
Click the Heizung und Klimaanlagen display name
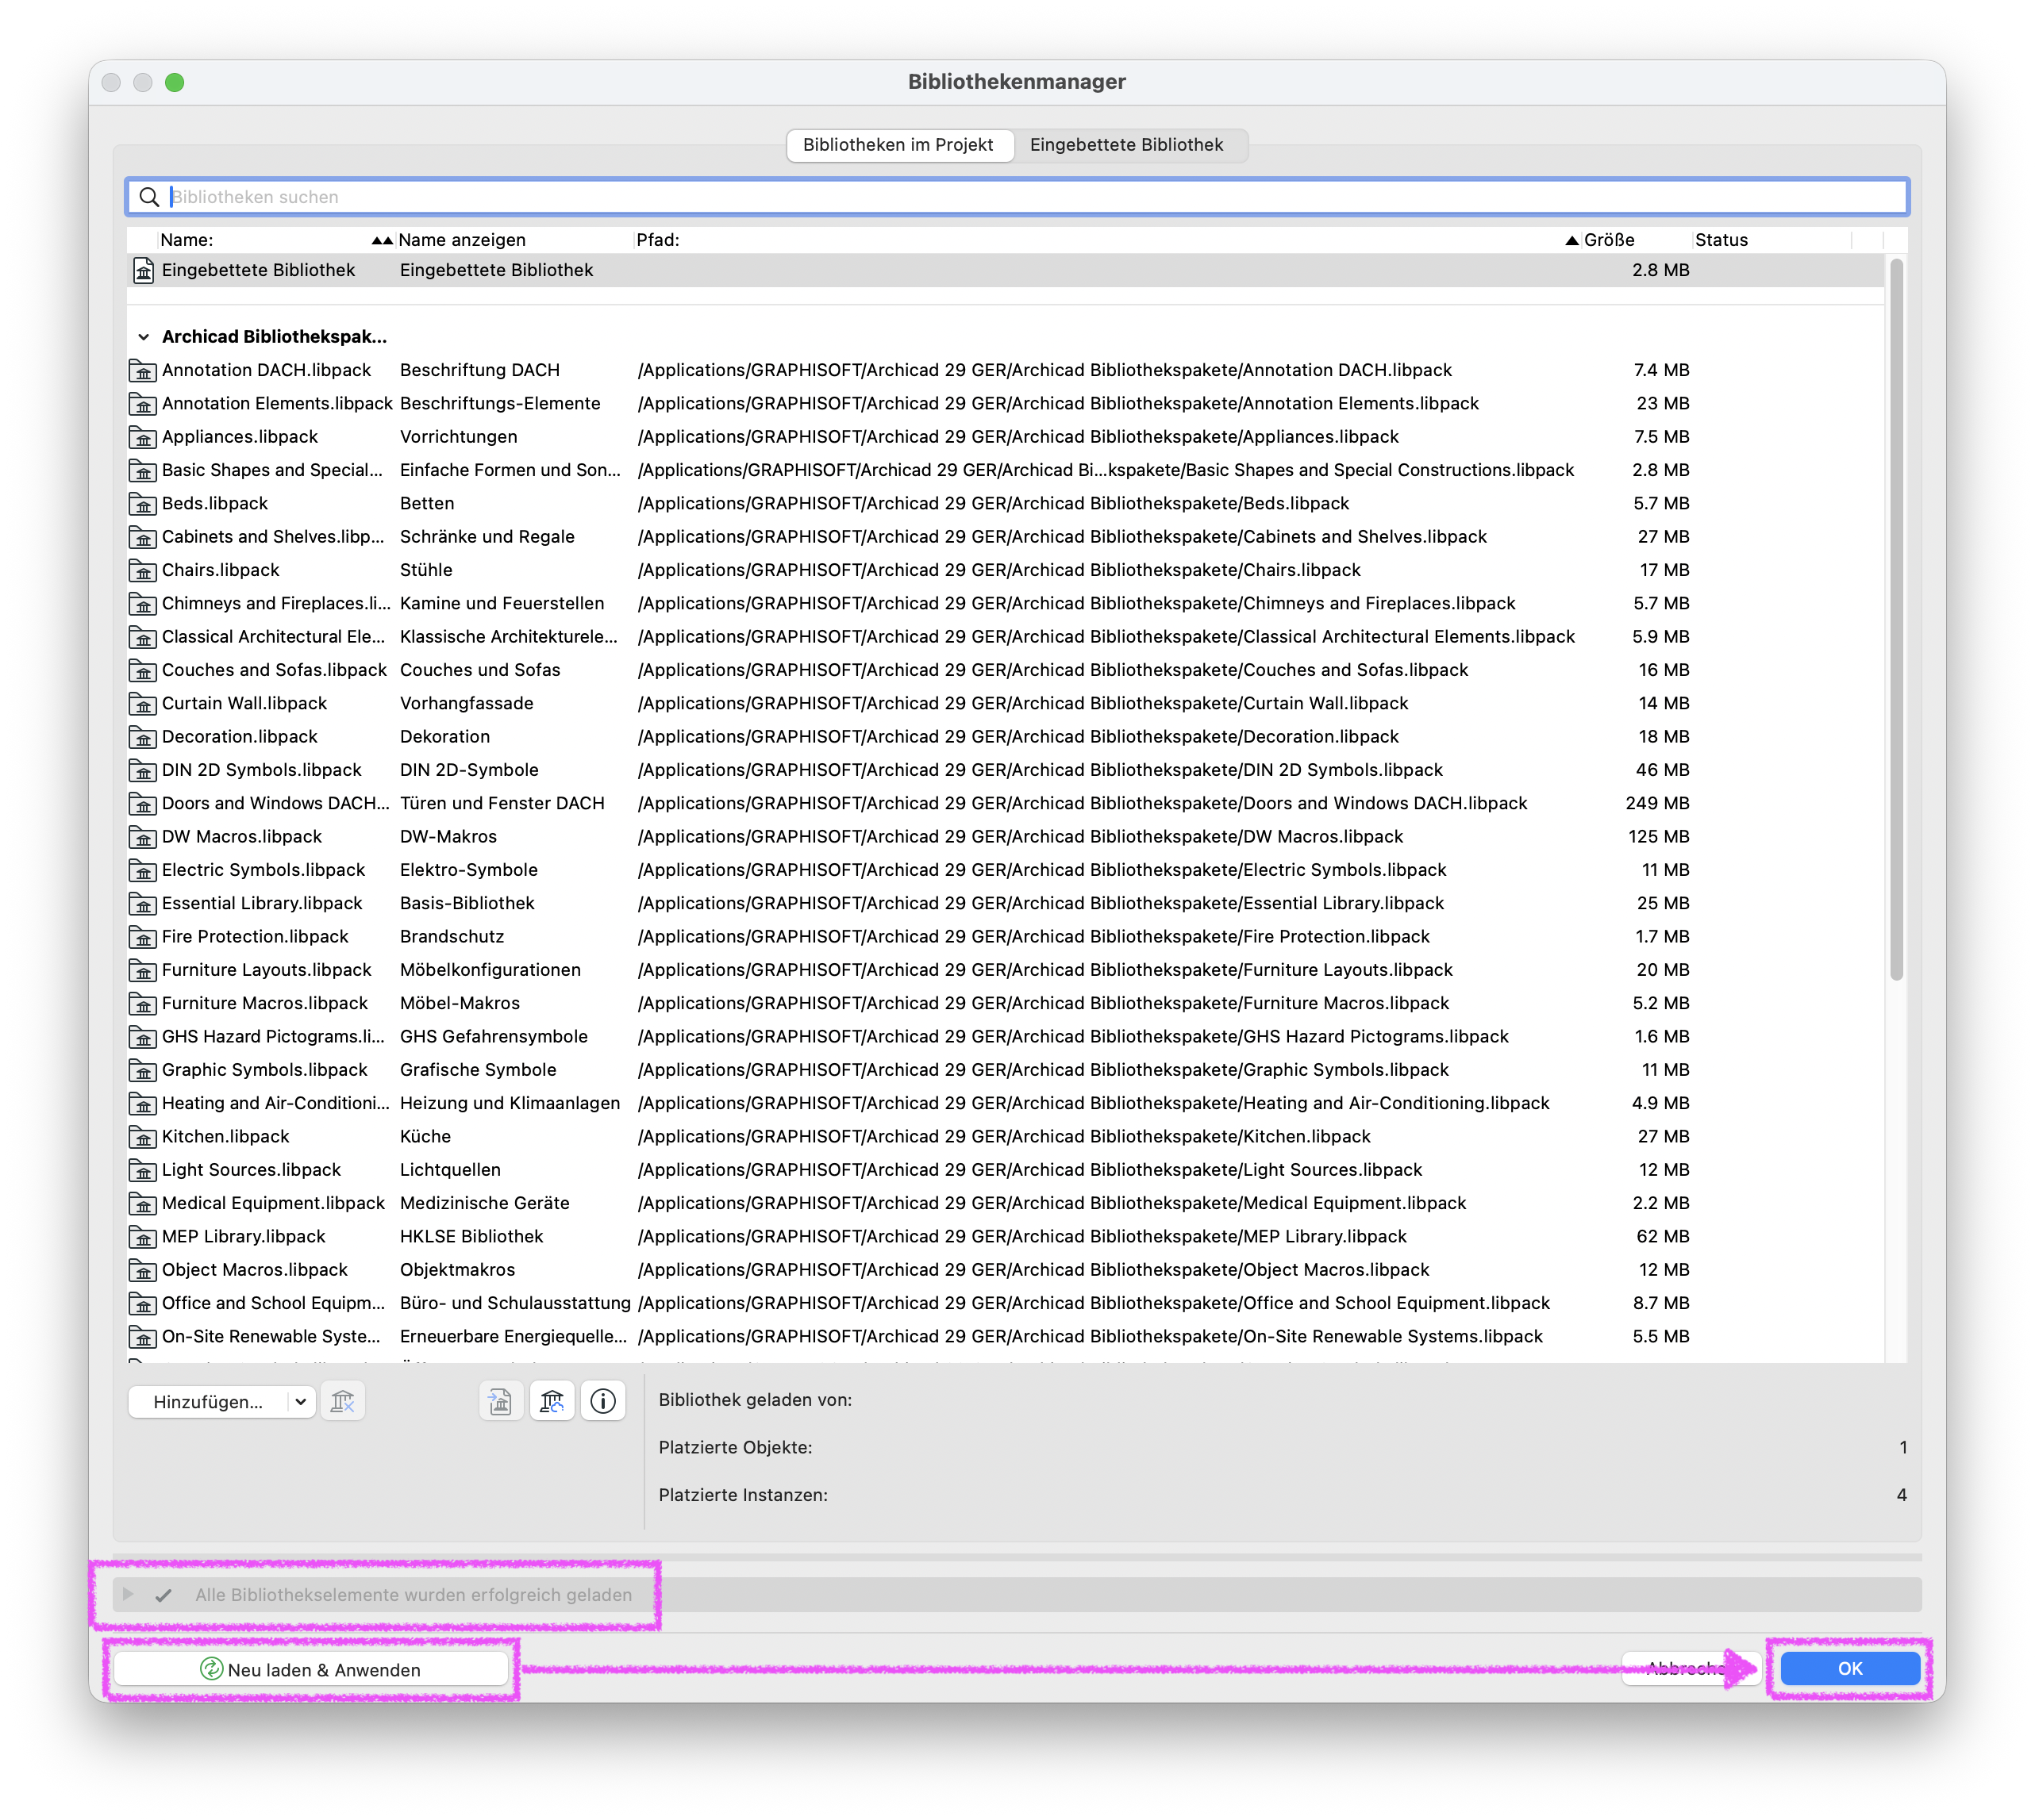pyautogui.click(x=510, y=1103)
